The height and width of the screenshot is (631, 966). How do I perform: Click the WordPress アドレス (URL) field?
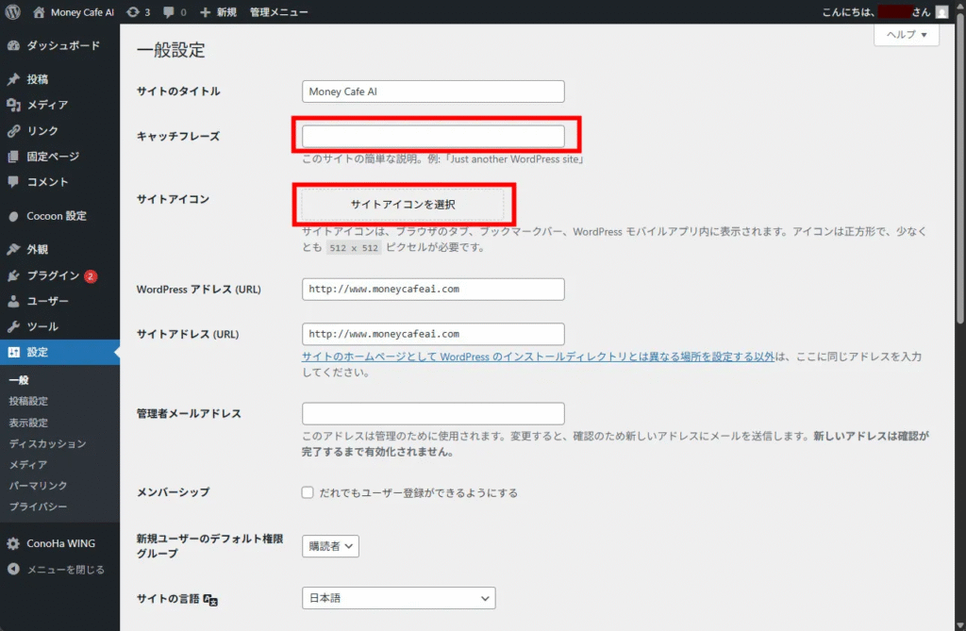433,289
